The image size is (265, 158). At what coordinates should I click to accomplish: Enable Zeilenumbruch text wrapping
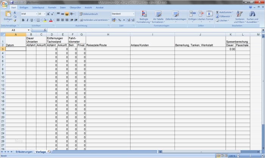(89, 14)
